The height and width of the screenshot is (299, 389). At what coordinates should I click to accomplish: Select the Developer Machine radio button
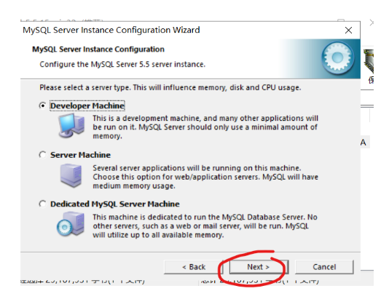coord(43,105)
